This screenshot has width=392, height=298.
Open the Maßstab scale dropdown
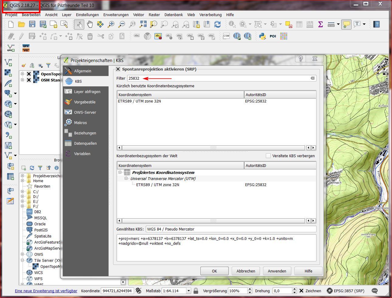(188, 291)
